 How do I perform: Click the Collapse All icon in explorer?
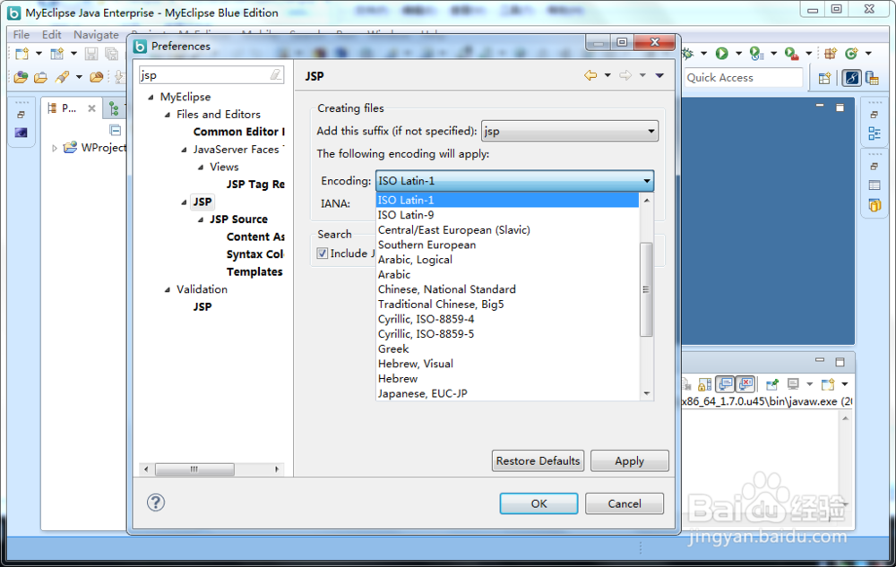coord(115,130)
